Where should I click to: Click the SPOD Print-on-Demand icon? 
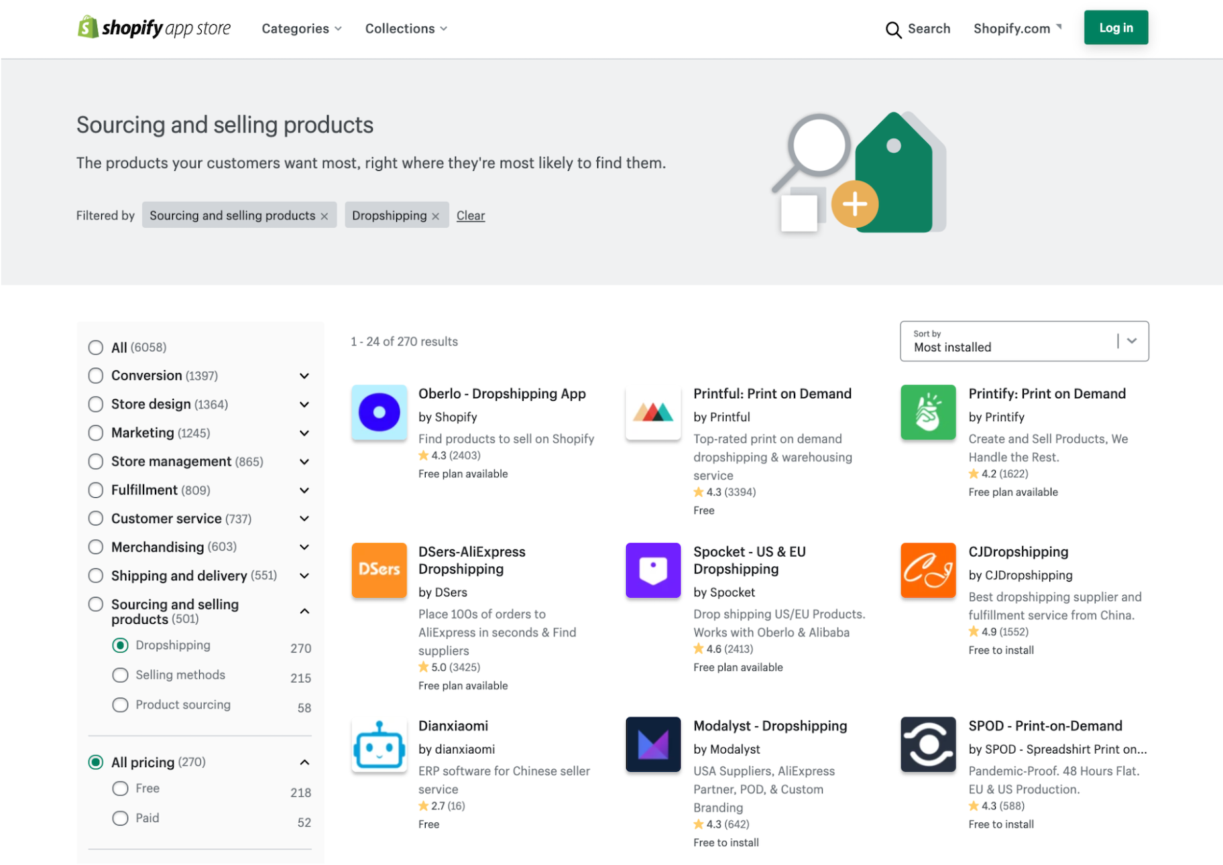point(928,744)
